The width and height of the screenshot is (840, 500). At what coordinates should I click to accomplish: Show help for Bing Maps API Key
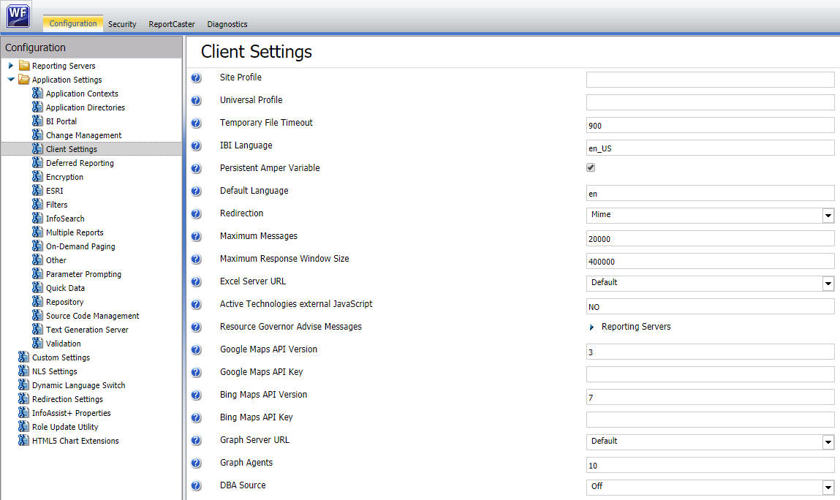click(197, 417)
